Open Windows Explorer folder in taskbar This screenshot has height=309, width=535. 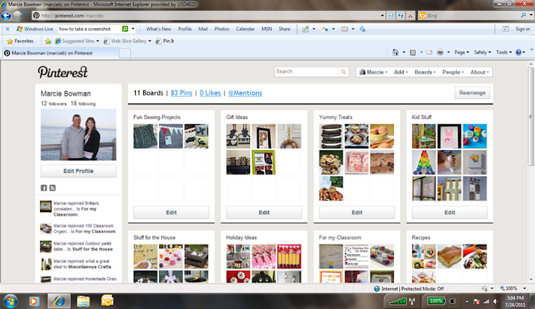[x=83, y=301]
